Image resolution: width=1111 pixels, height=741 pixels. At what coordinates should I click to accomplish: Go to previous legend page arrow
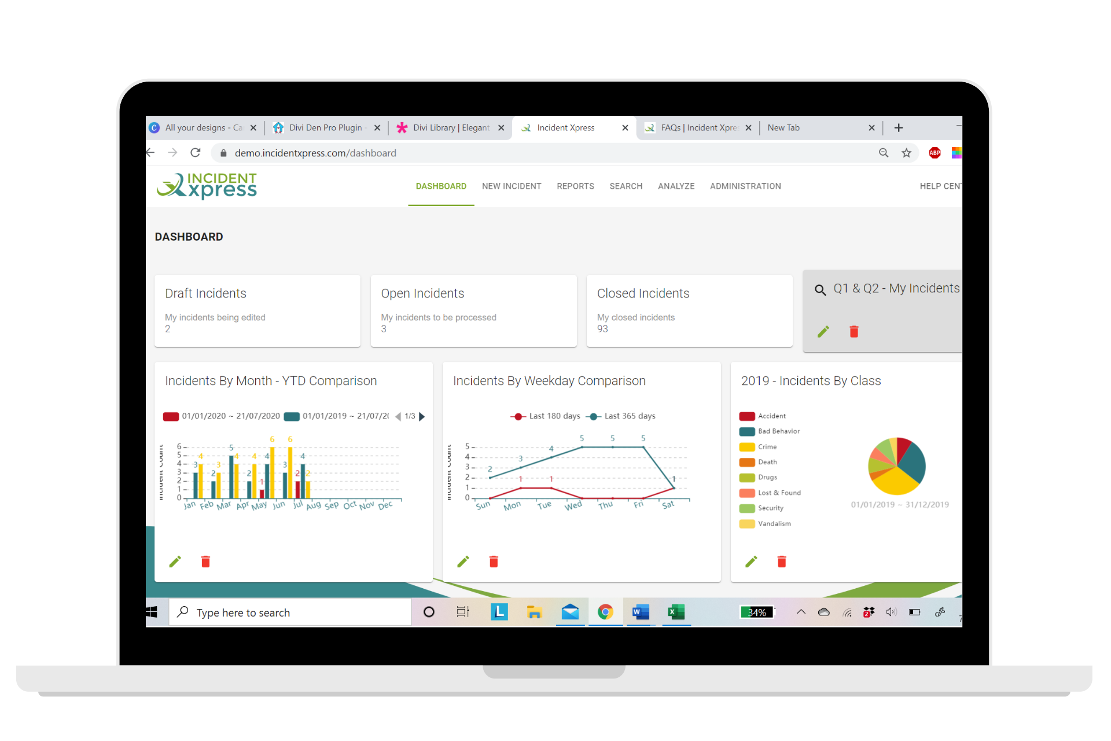(398, 416)
